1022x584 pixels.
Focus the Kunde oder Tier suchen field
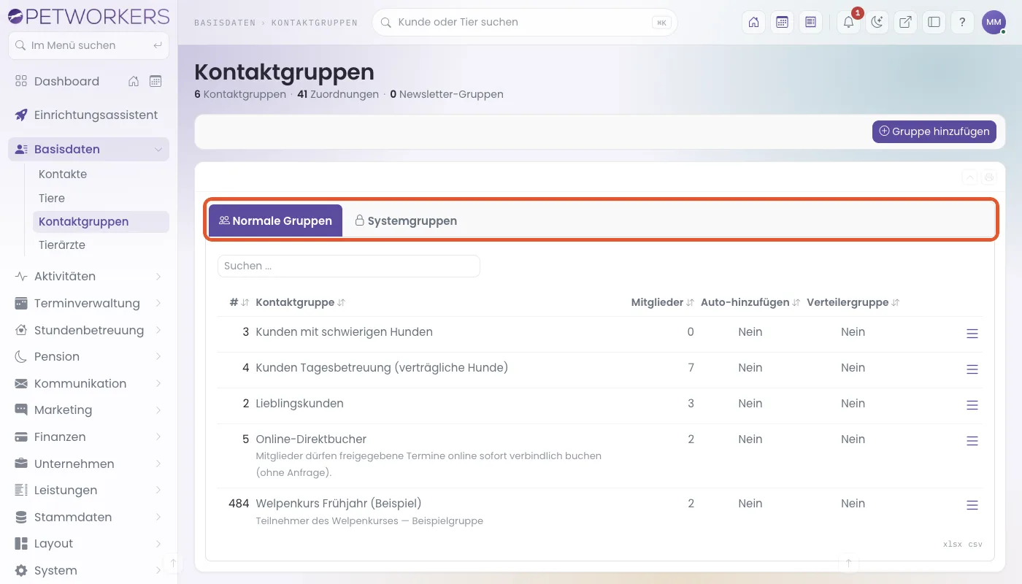525,23
